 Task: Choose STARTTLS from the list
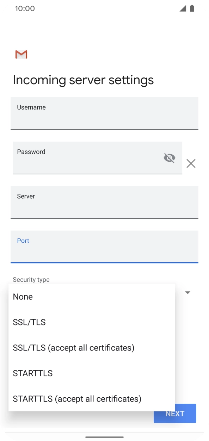(x=33, y=373)
